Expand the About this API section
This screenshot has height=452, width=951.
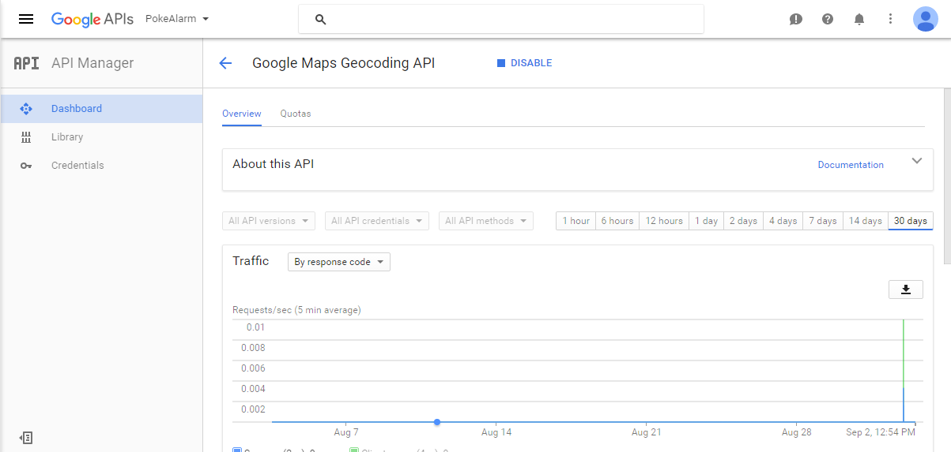917,161
